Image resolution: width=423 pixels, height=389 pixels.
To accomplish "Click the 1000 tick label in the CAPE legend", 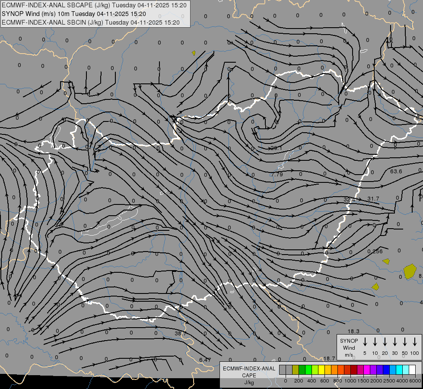I will (x=350, y=381).
